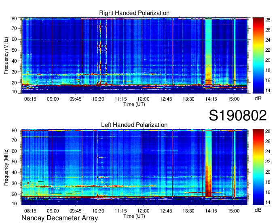Screen dimensions: 275x223
Task: Click the 70 MHz tick on right-handed plot
Action: pyautogui.click(x=14, y=28)
